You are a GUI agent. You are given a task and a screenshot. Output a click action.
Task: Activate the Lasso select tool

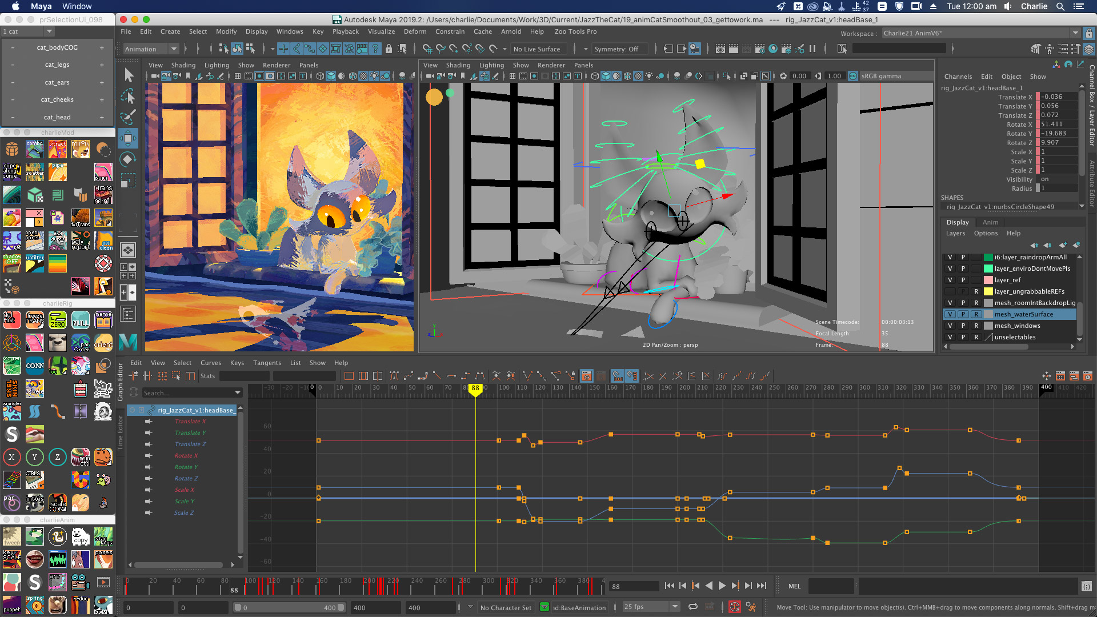129,96
